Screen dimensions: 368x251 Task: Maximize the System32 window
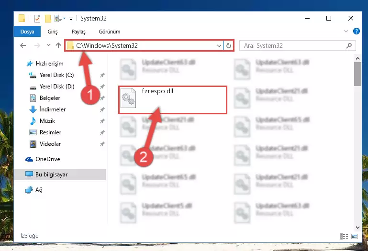(329, 18)
